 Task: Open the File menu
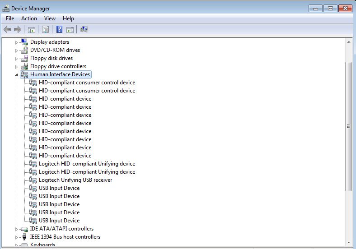point(10,18)
